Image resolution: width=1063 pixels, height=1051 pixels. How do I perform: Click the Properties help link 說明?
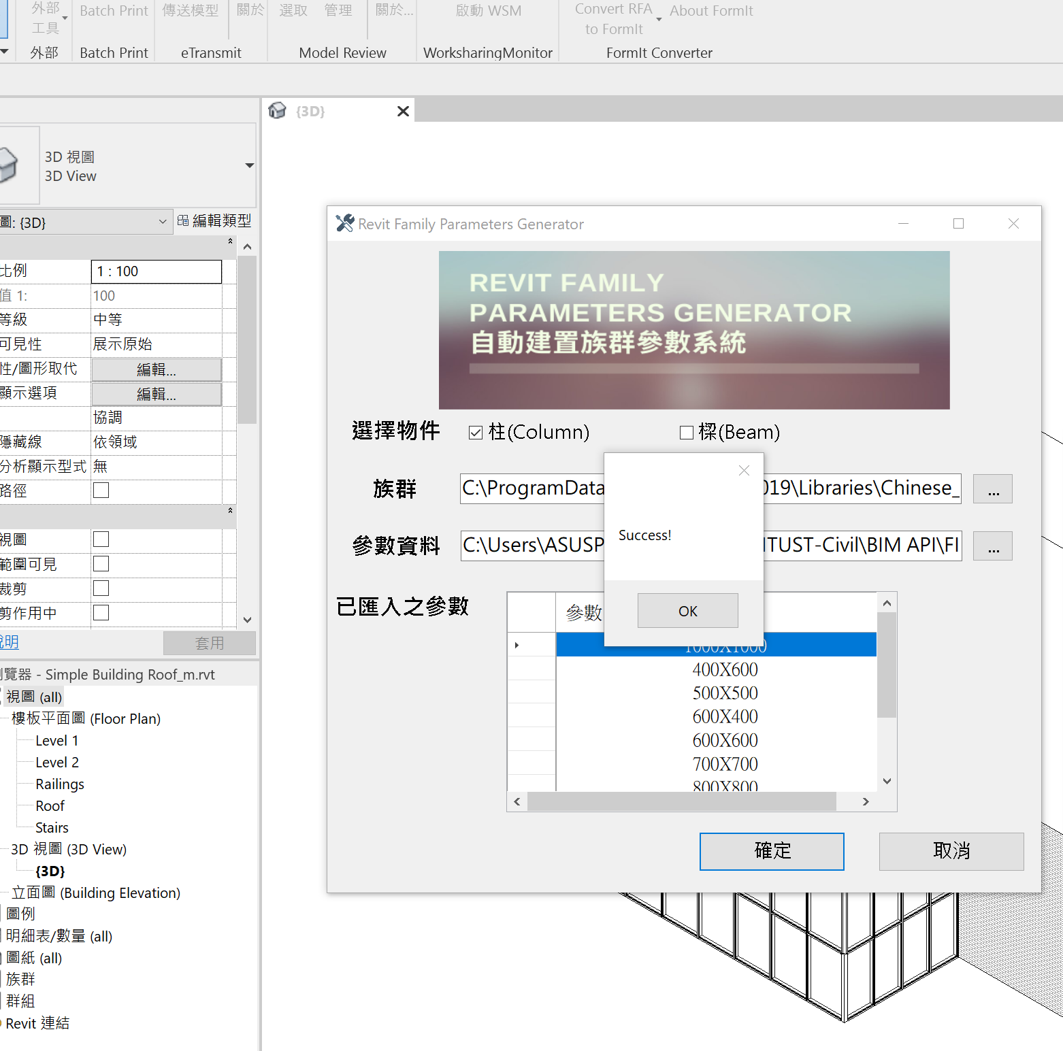[10, 641]
